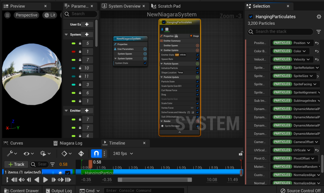Screen dimensions: 324x193
Task: Add a new Track in the timeline
Action: [x=16, y=164]
